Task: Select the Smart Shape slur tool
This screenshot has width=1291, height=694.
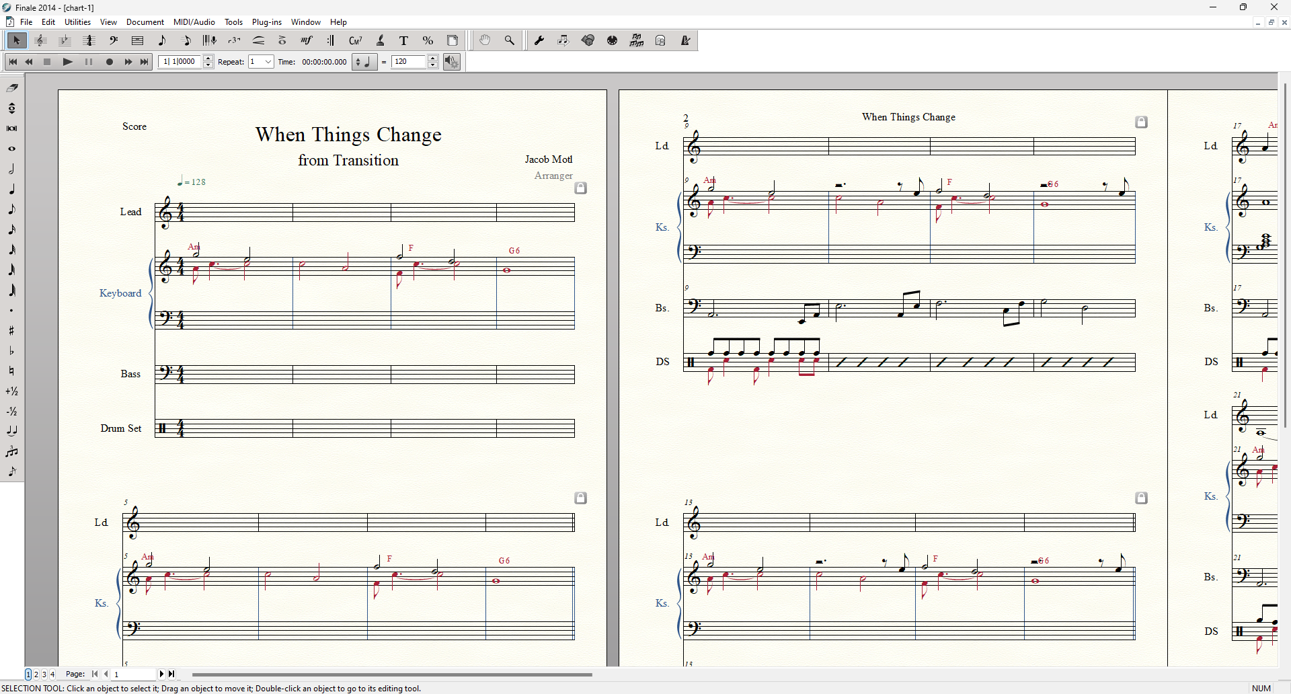Action: pos(259,41)
